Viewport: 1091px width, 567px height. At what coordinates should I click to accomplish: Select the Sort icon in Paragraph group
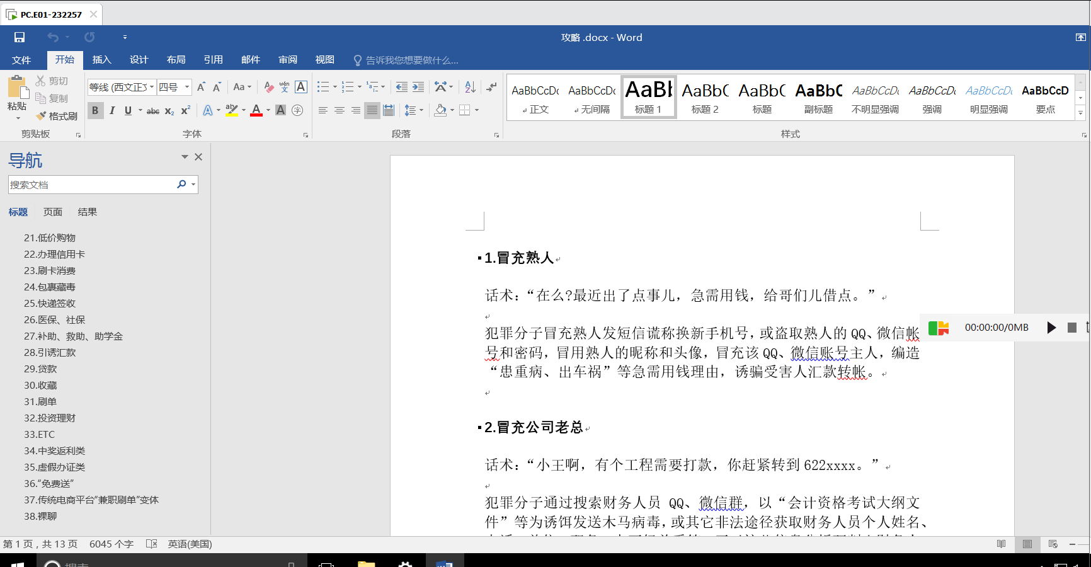coord(469,87)
